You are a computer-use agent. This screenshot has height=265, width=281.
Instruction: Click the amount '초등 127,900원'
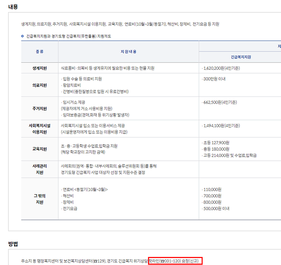tap(216, 143)
